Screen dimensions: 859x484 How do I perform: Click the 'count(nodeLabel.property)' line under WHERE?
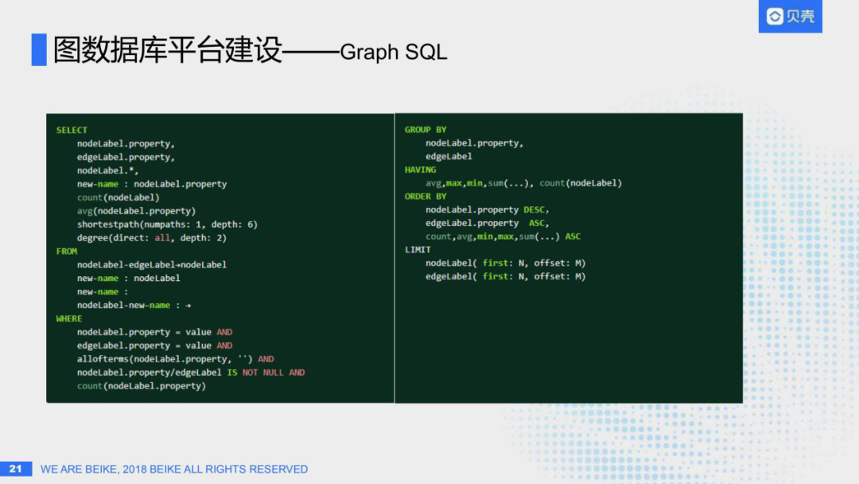click(x=142, y=386)
